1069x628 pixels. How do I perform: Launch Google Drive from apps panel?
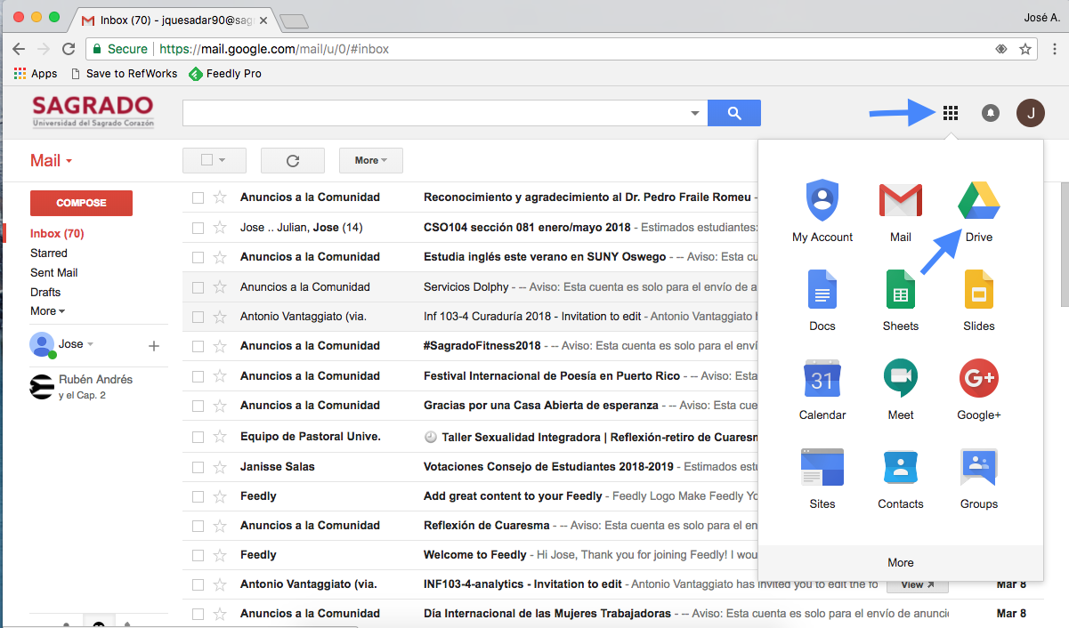(979, 212)
